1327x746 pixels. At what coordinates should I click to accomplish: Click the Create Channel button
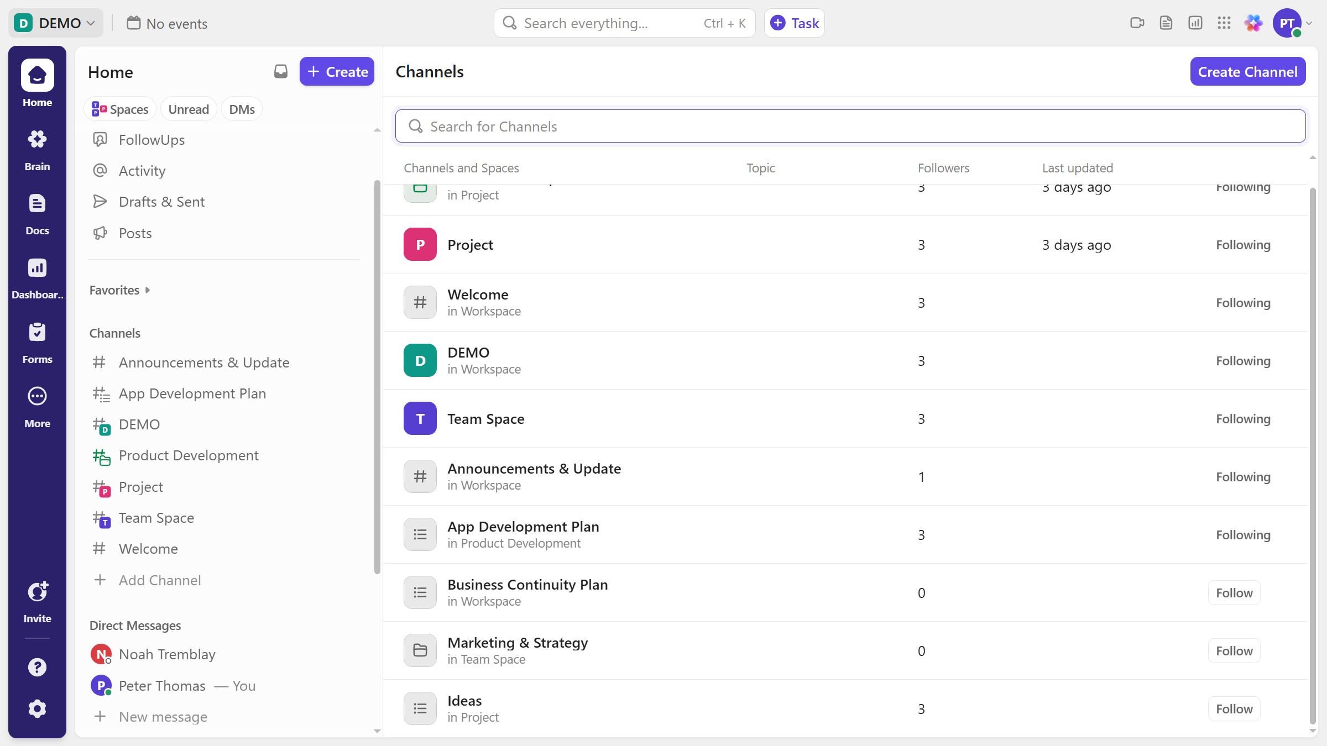point(1247,72)
